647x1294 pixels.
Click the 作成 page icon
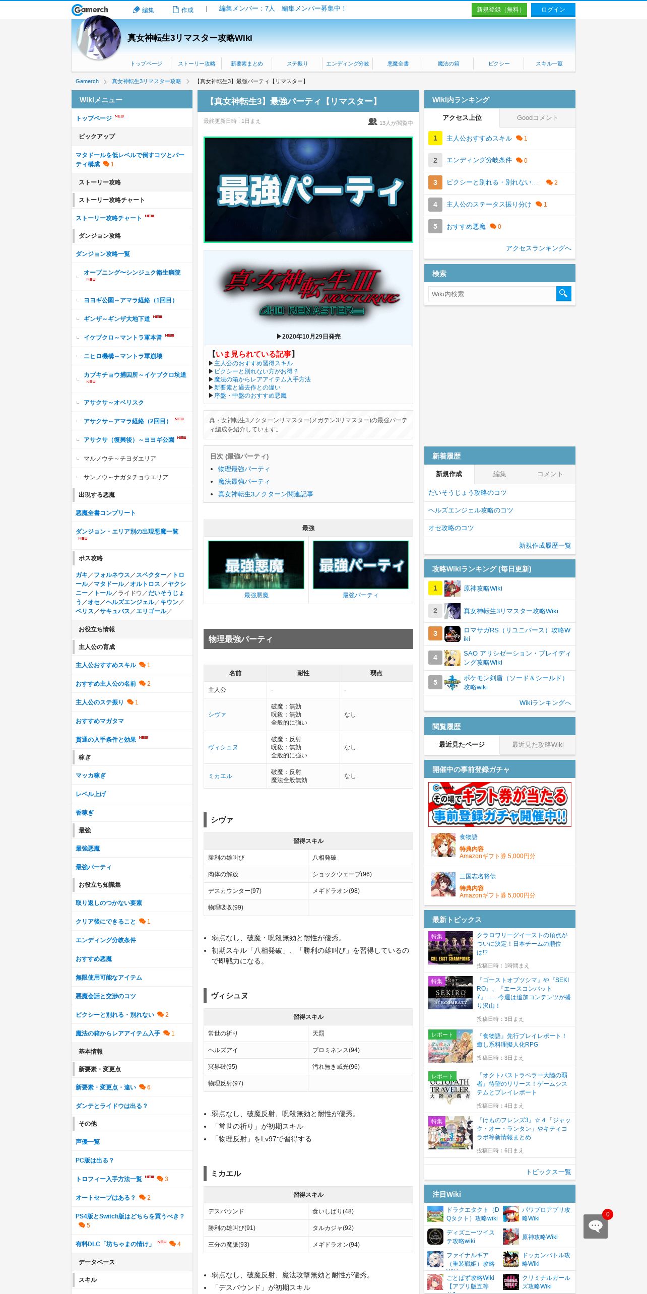(x=176, y=10)
